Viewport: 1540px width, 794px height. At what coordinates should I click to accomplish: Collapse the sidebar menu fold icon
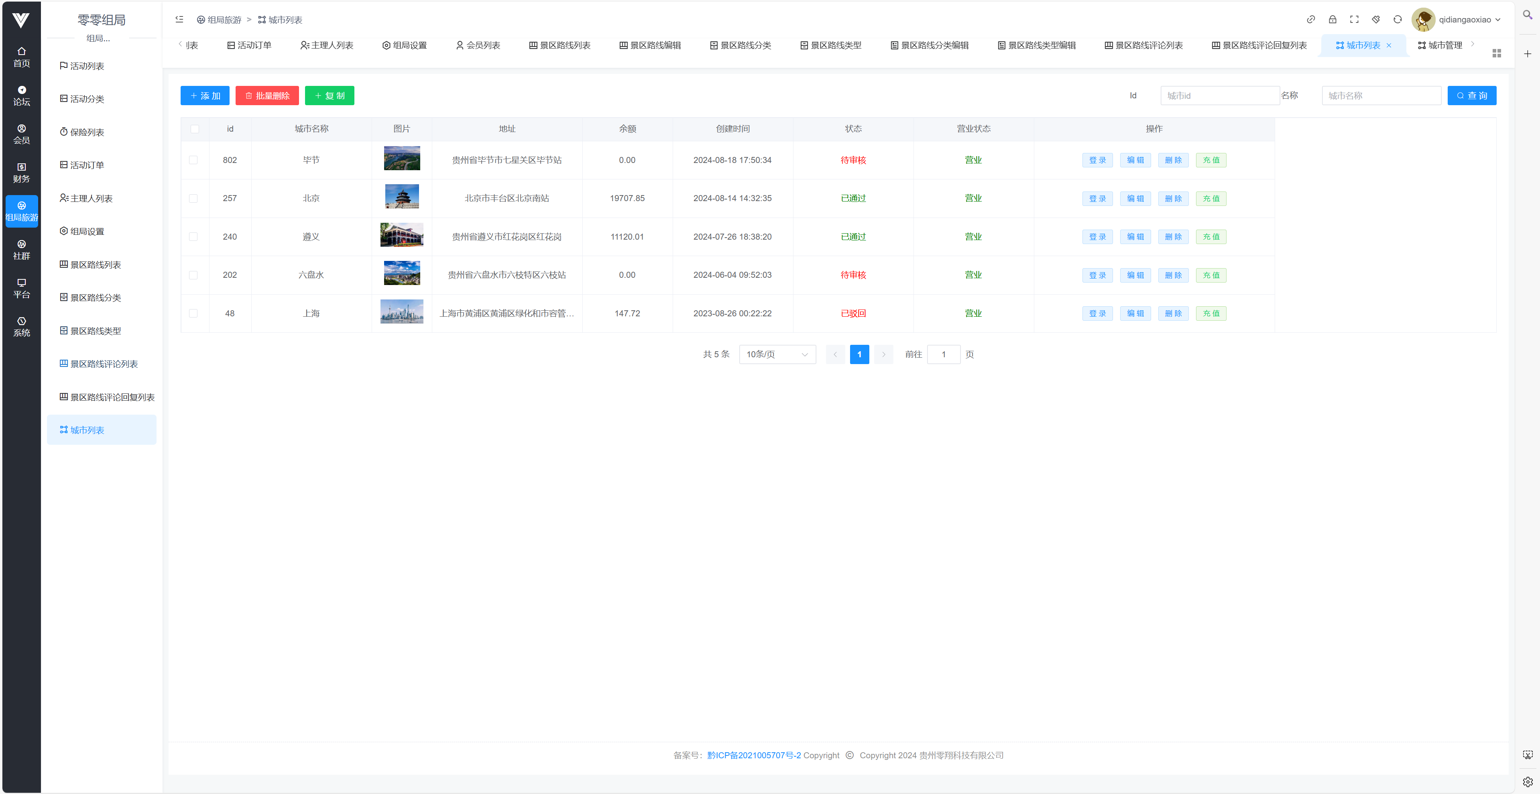[179, 20]
